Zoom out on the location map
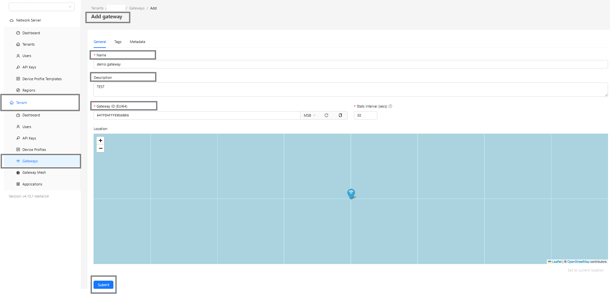610x294 pixels. 100,148
